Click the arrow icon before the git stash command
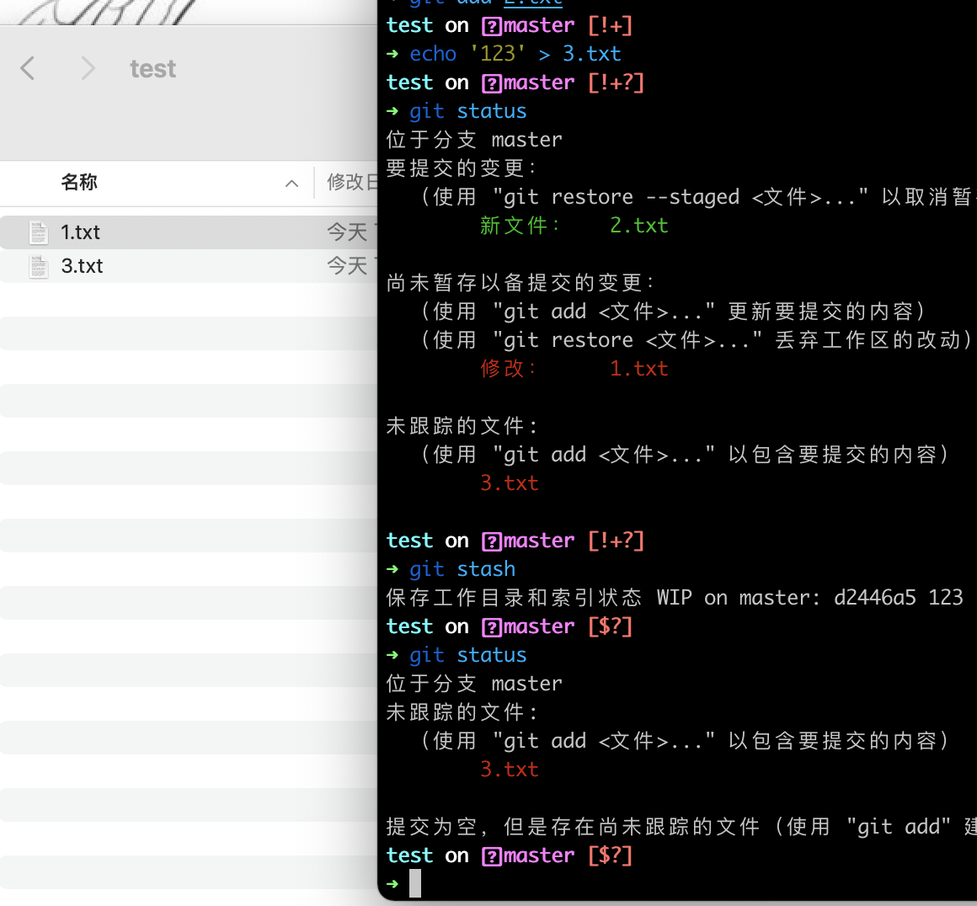The height and width of the screenshot is (906, 977). tap(392, 568)
